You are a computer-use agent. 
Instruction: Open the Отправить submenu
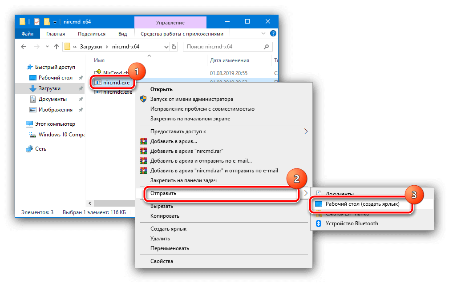coord(223,194)
